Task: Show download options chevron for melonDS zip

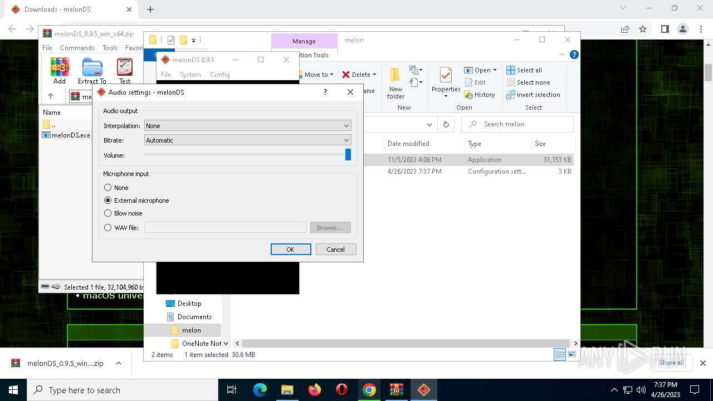Action: [x=118, y=363]
